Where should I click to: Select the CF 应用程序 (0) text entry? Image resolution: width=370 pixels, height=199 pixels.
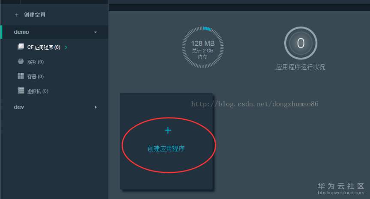pyautogui.click(x=44, y=48)
